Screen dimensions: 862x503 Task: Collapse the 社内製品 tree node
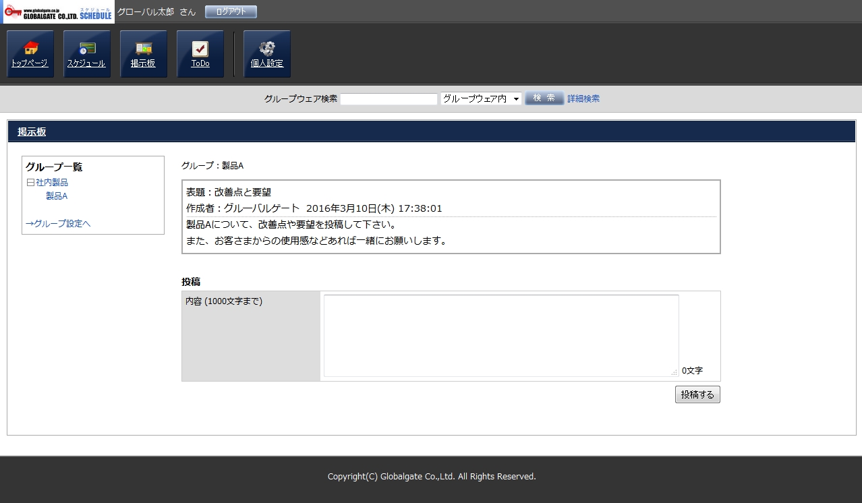30,183
